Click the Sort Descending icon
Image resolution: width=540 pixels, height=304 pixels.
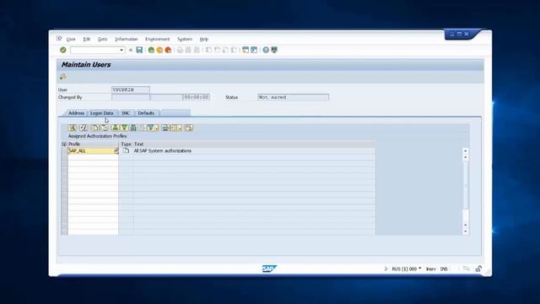[x=124, y=128]
